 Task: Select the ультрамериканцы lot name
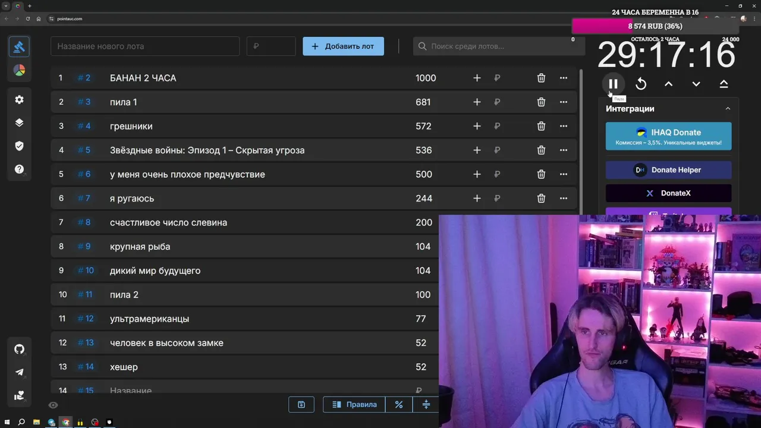click(x=149, y=319)
